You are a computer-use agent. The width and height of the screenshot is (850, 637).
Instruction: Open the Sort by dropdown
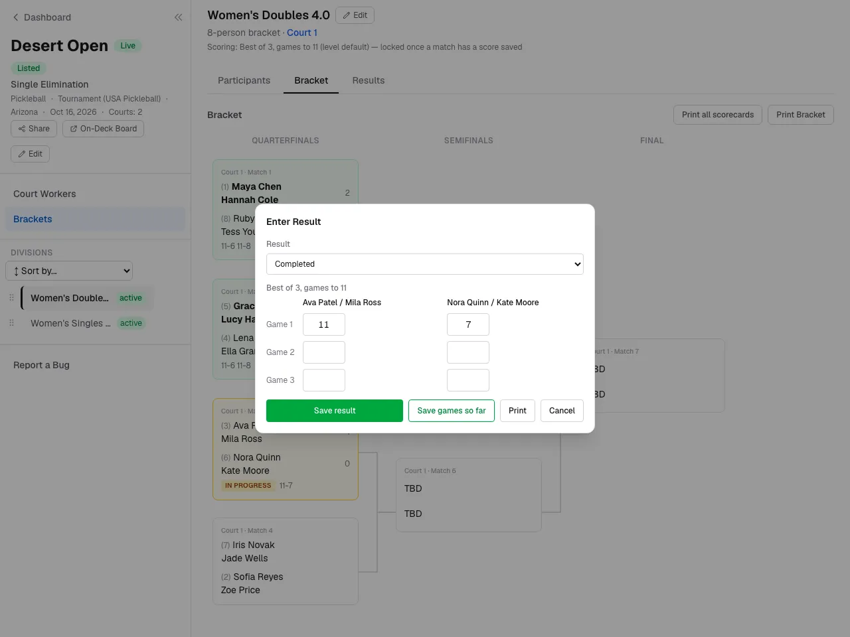[x=69, y=271]
